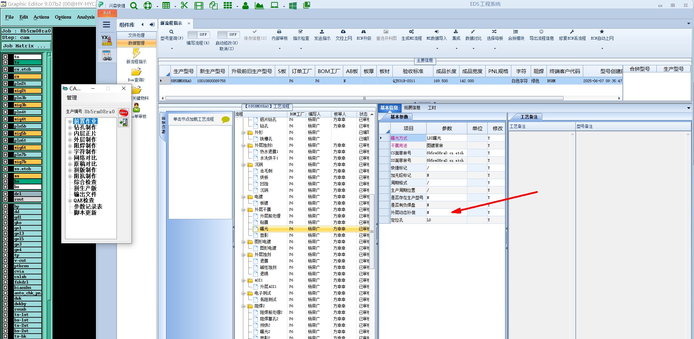Open the dropdown arrow under MI数据导入
Screen dimensions: 694x339
(437, 49)
